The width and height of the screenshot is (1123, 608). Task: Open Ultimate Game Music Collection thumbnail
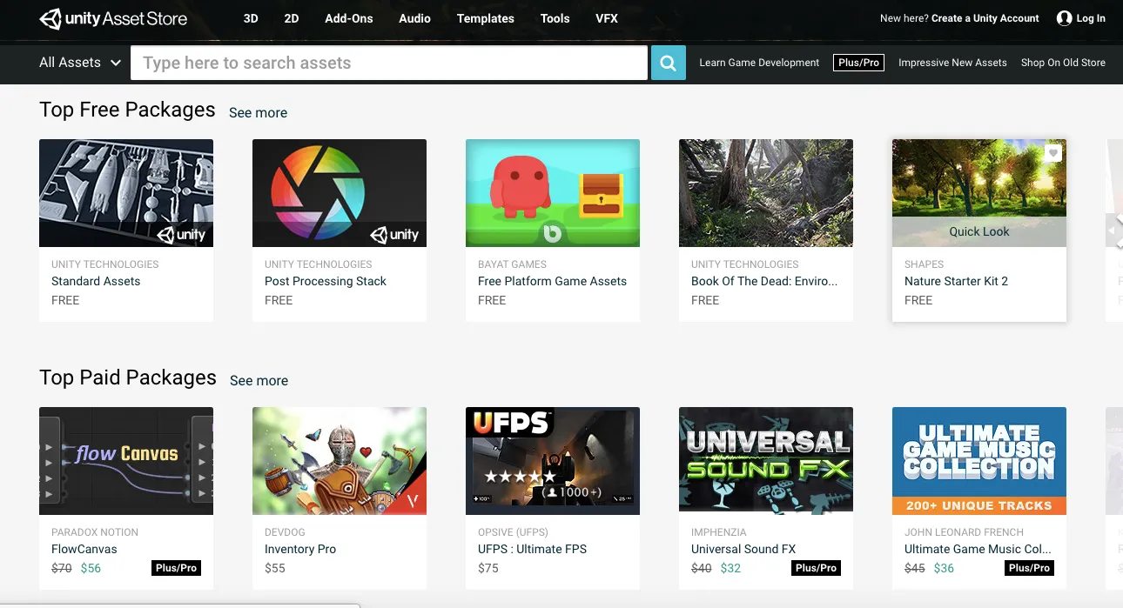[x=979, y=461]
